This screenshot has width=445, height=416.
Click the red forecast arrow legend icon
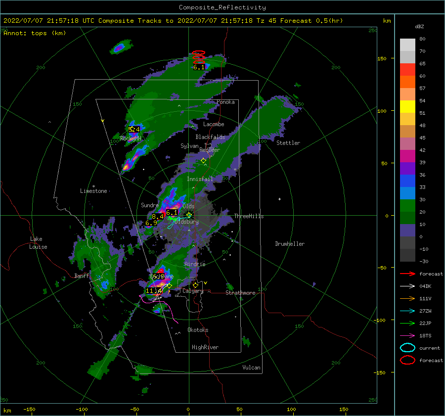(407, 274)
